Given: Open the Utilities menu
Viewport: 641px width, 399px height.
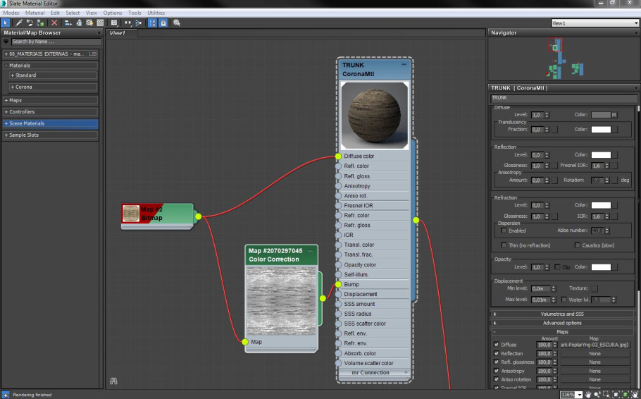Looking at the screenshot, I should pyautogui.click(x=156, y=13).
